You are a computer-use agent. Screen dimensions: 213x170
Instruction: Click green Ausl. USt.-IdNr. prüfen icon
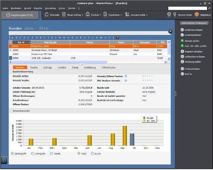point(182,46)
